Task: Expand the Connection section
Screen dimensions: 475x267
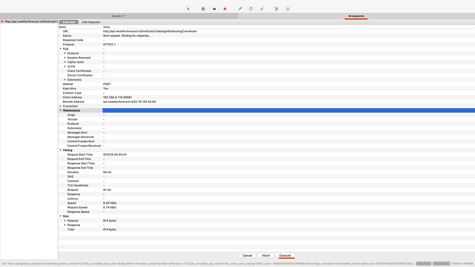Action: click(x=60, y=106)
